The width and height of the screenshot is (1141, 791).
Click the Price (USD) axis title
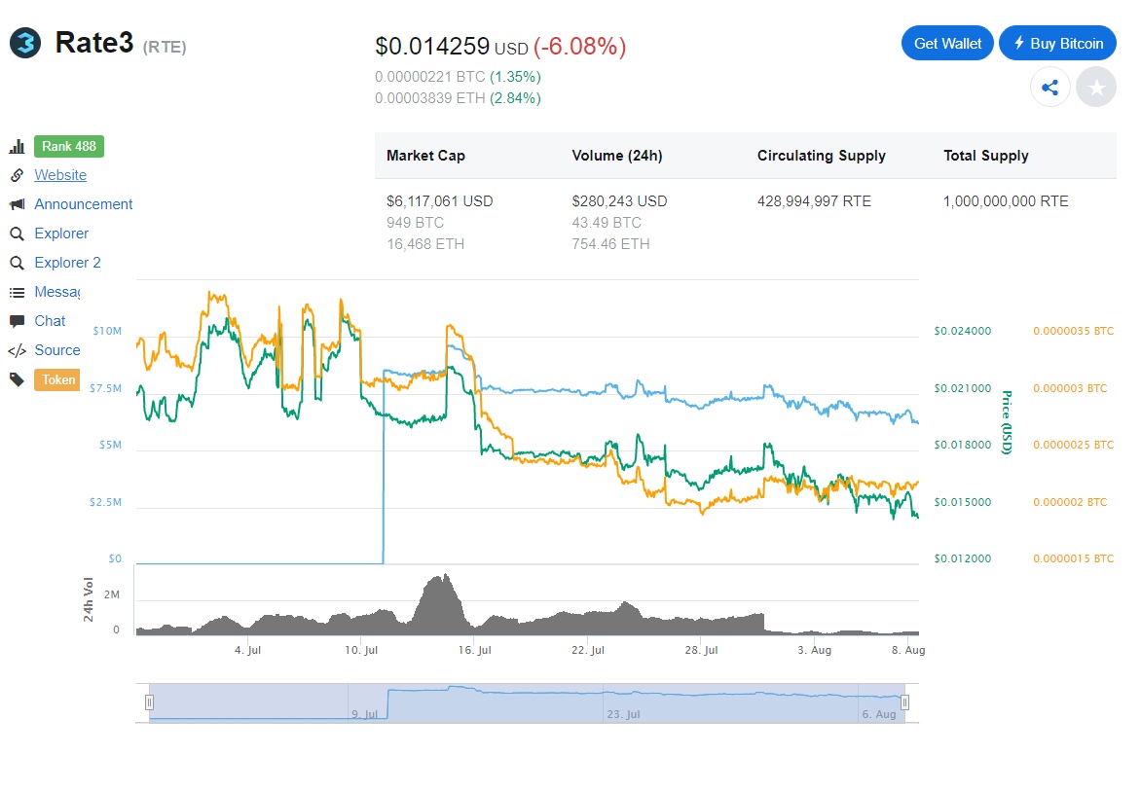[1007, 422]
